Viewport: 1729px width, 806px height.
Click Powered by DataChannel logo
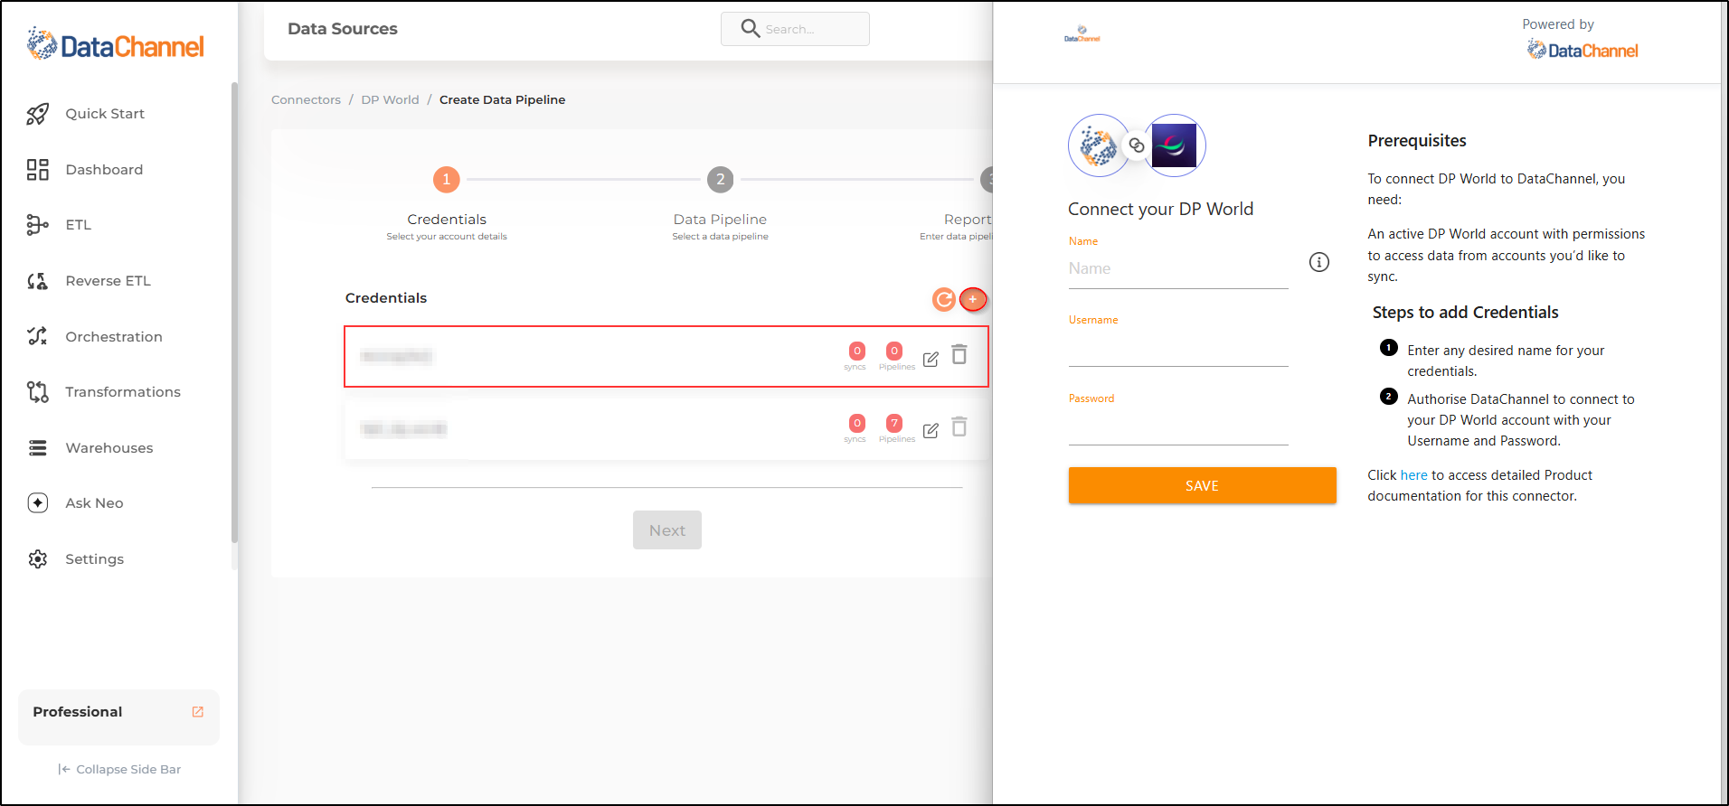click(1582, 51)
